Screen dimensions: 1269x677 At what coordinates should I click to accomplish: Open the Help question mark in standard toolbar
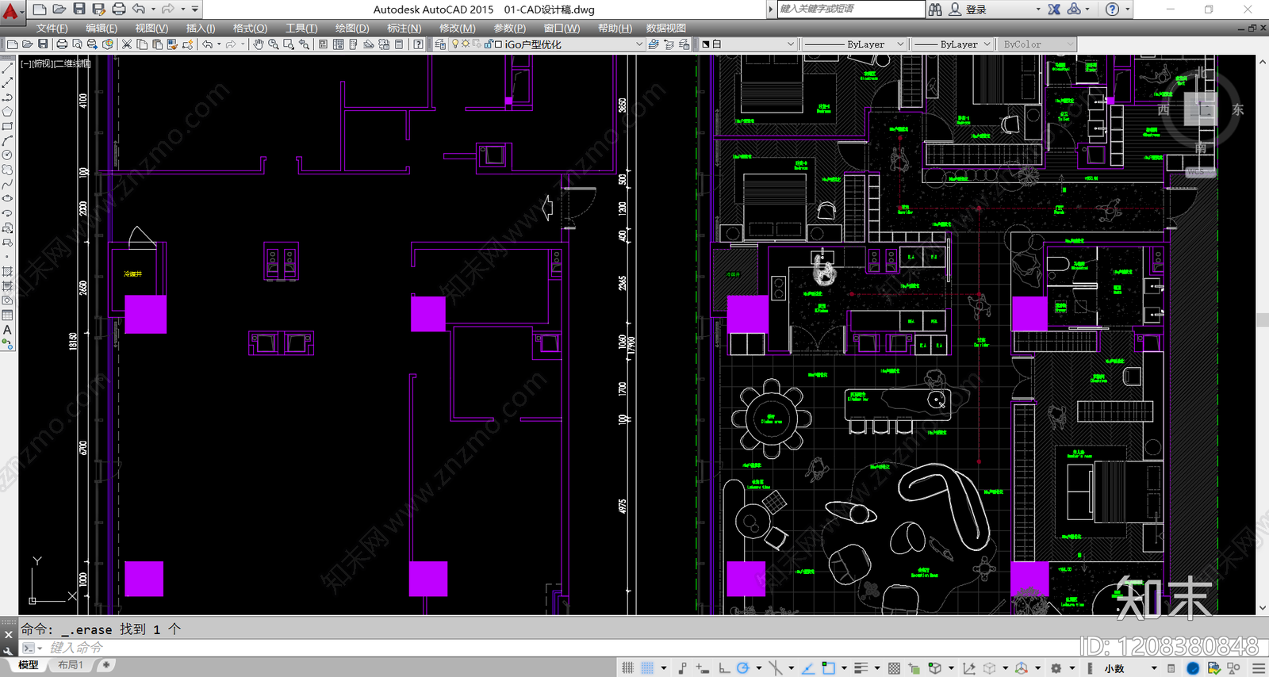pos(418,44)
